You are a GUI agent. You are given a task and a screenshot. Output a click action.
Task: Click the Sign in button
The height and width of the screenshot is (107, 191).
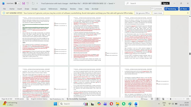click(x=165, y=3)
